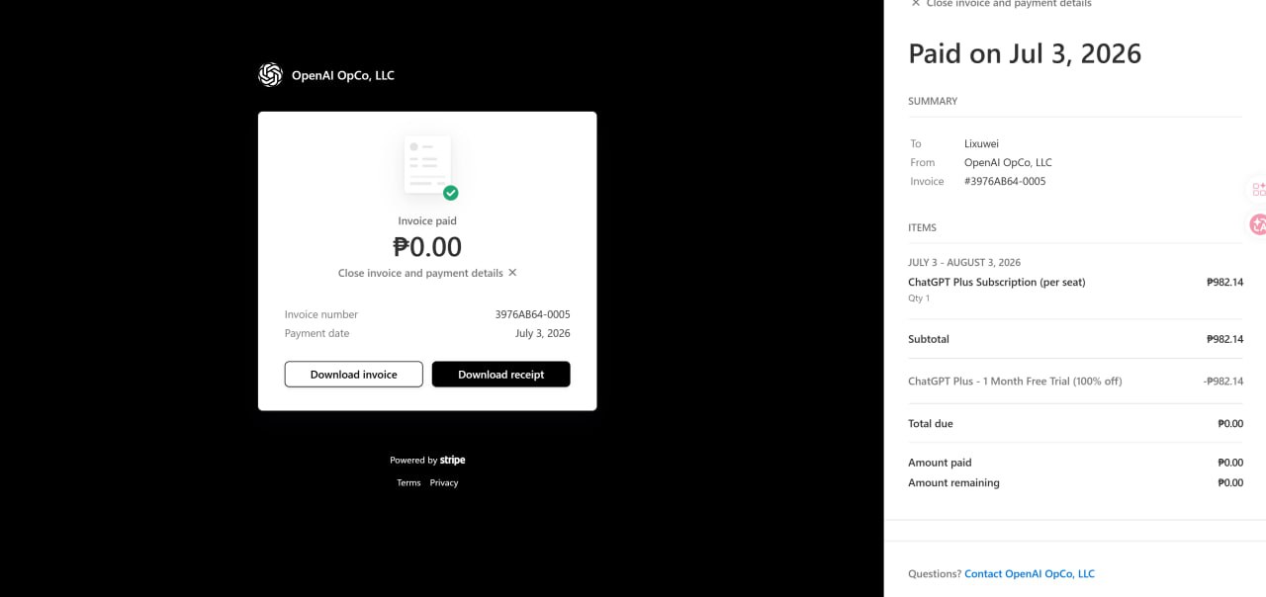
Task: Open the Privacy link
Action: 444,482
